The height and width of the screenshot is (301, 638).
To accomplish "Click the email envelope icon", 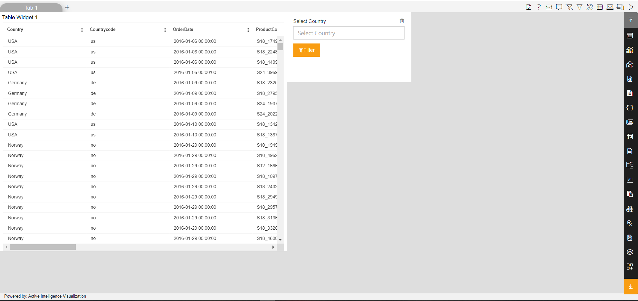I will point(549,7).
